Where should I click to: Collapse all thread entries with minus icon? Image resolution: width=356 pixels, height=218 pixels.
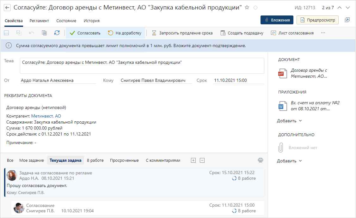coord(202,160)
